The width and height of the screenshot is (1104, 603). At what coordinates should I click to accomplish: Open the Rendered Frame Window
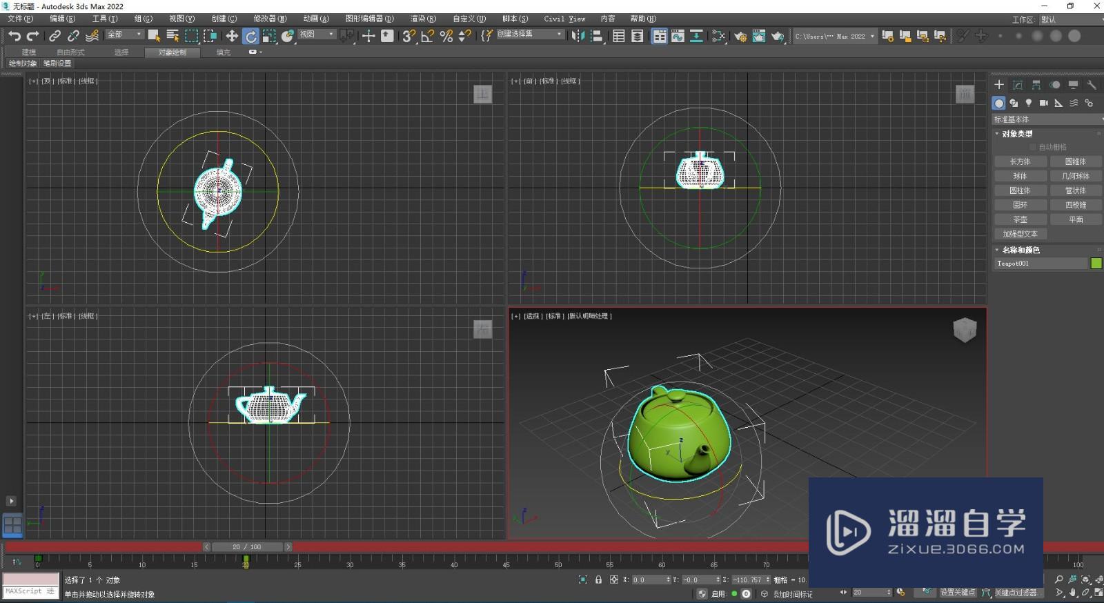tap(759, 36)
